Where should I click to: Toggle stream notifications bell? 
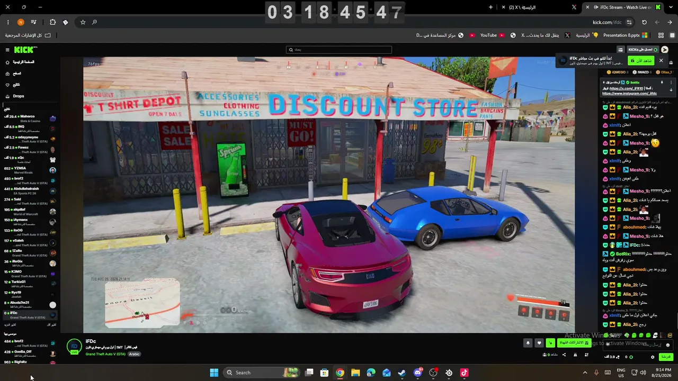click(x=528, y=343)
